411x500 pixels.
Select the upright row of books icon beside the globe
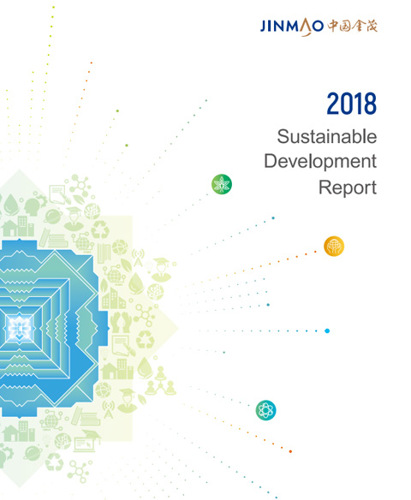point(104,253)
